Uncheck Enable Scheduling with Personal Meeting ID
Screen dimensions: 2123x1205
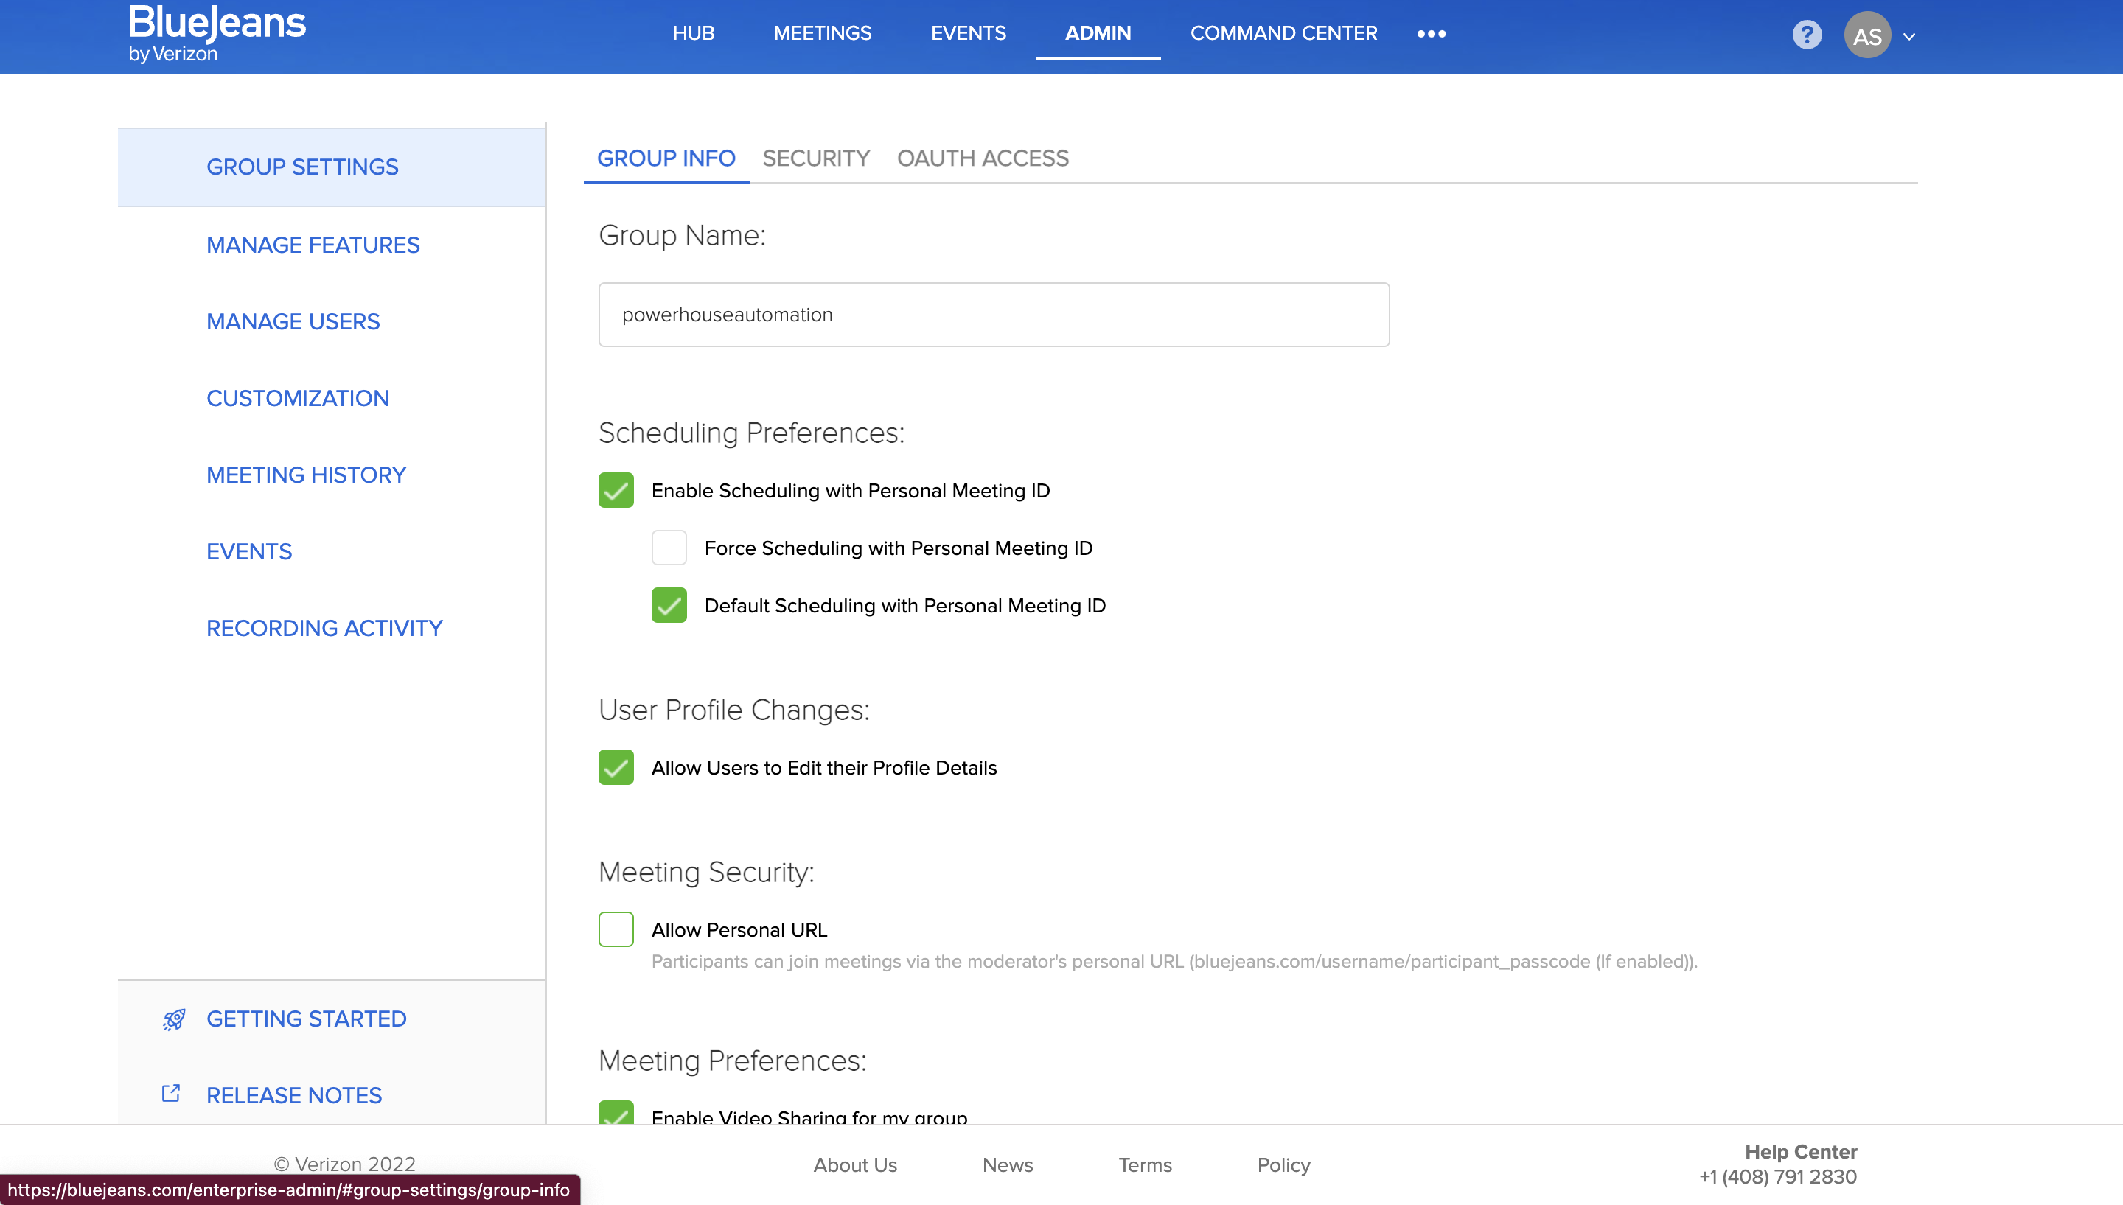[x=616, y=491]
